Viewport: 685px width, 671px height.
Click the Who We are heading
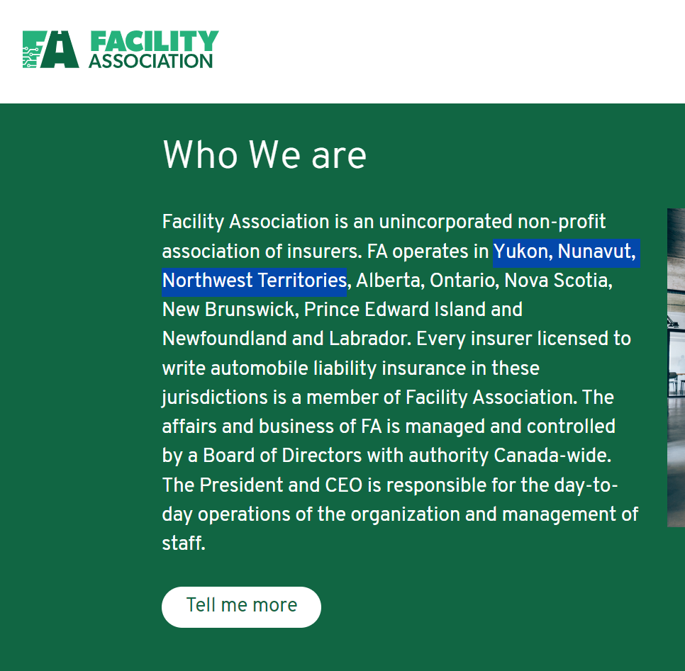pyautogui.click(x=264, y=154)
